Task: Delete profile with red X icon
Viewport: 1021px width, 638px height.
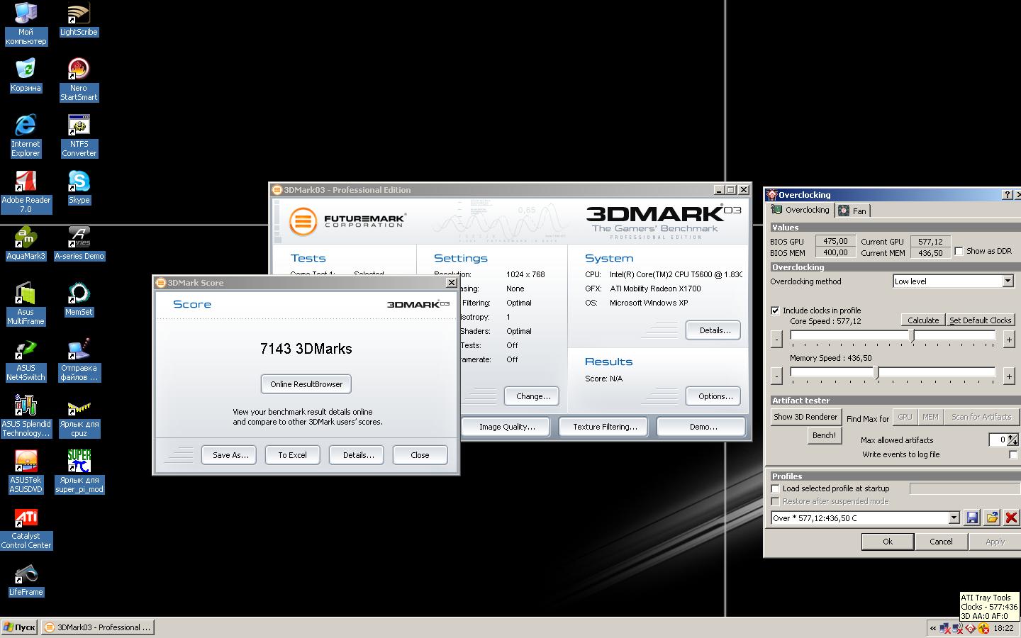Action: [1011, 518]
